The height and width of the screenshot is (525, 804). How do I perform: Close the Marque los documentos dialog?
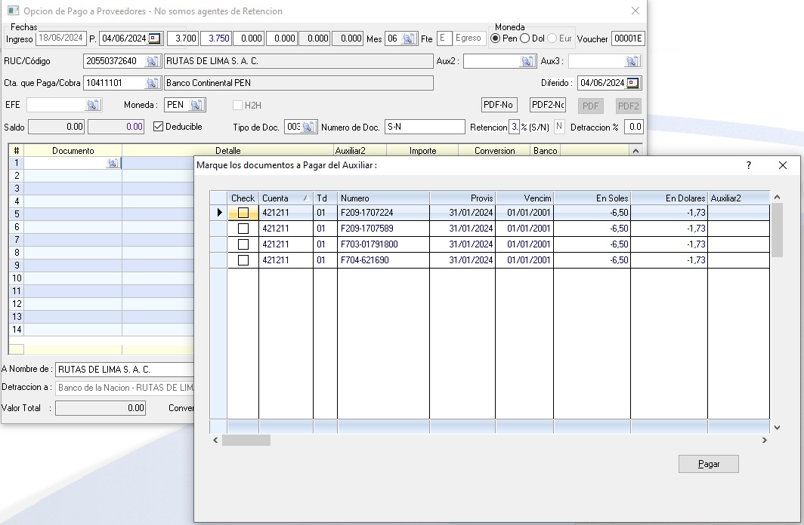tap(783, 165)
